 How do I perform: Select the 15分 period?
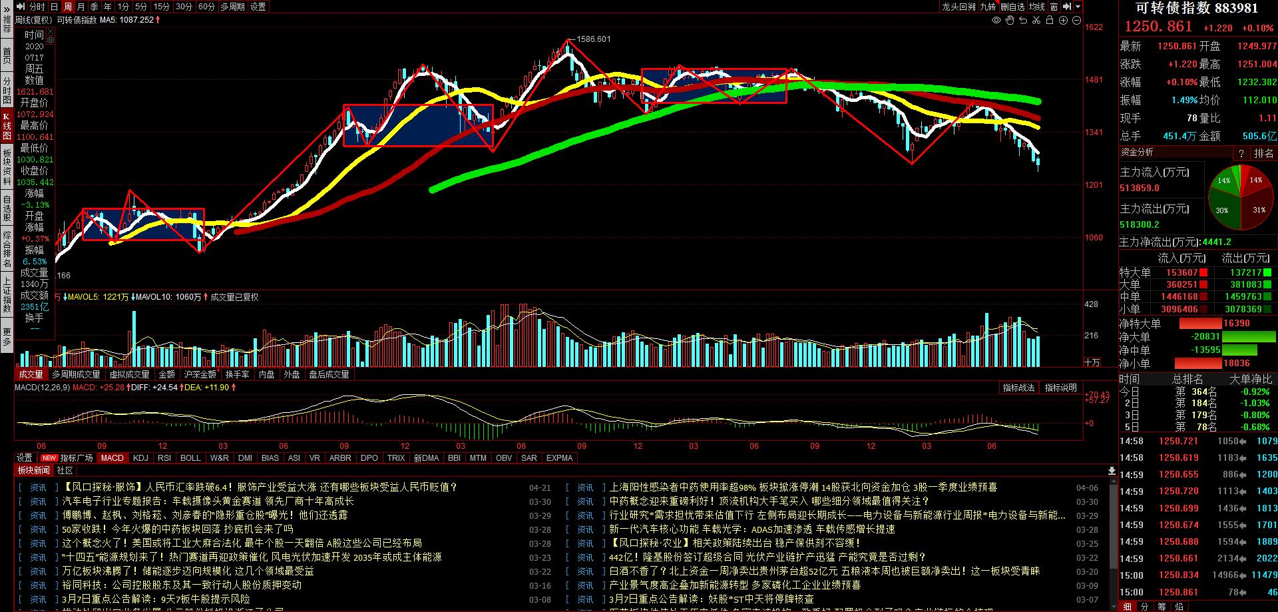pos(162,7)
